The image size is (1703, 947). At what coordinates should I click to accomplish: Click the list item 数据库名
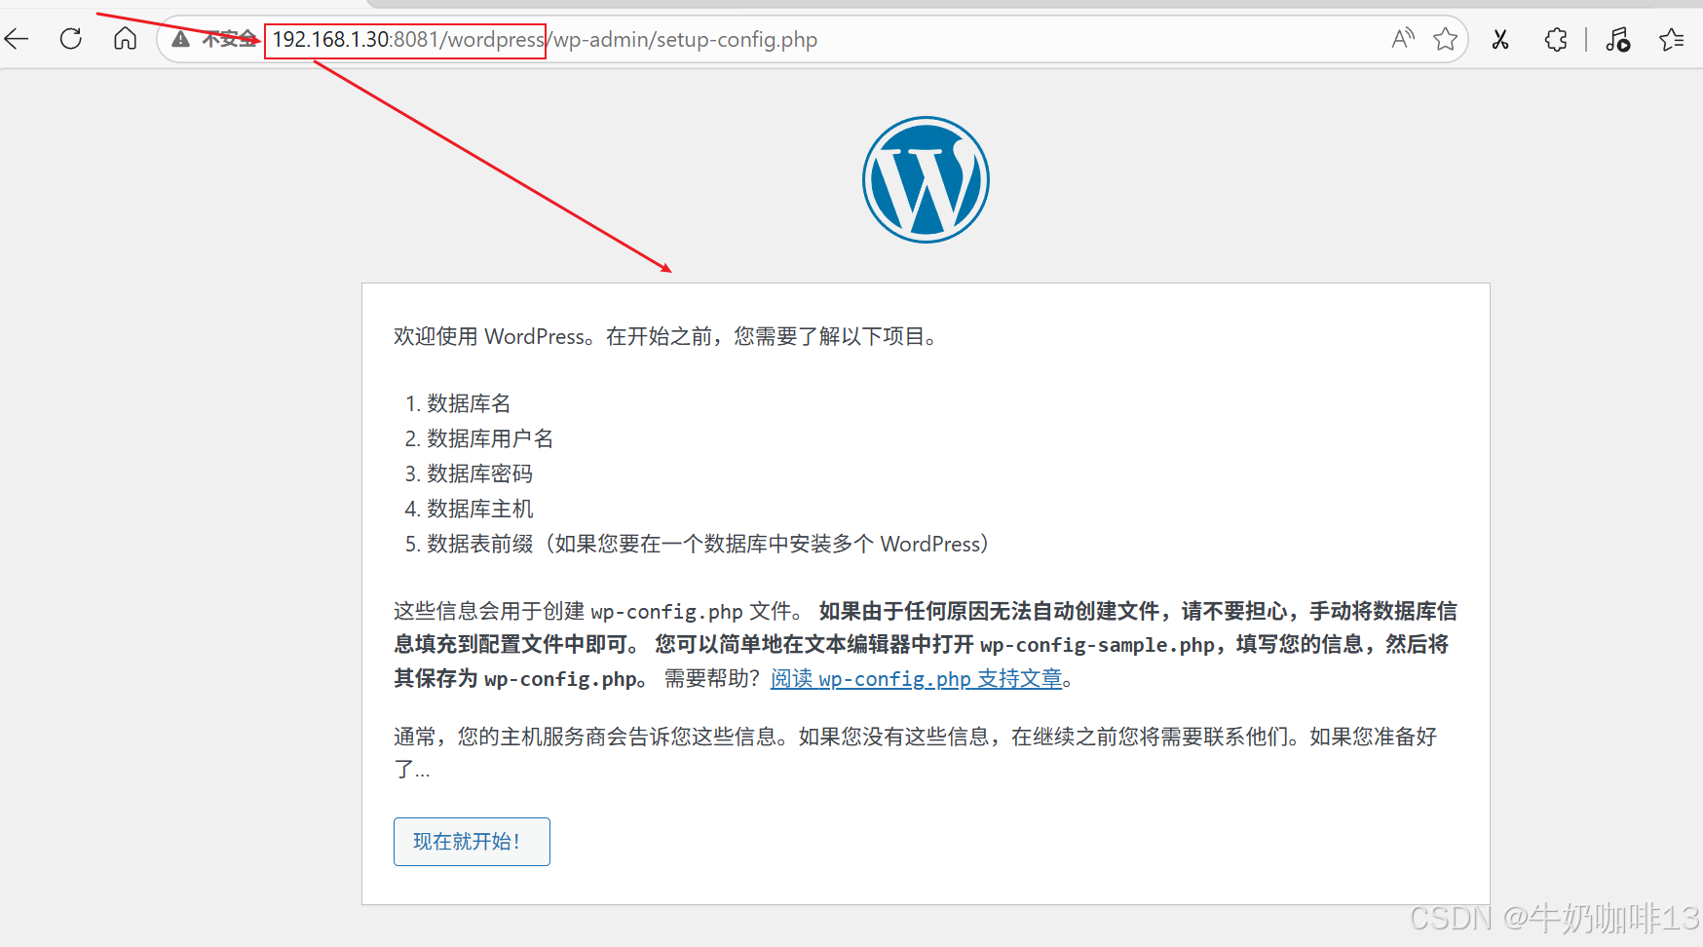pyautogui.click(x=468, y=403)
